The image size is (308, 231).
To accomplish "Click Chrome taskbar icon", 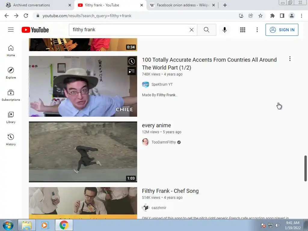I will click(x=64, y=225).
